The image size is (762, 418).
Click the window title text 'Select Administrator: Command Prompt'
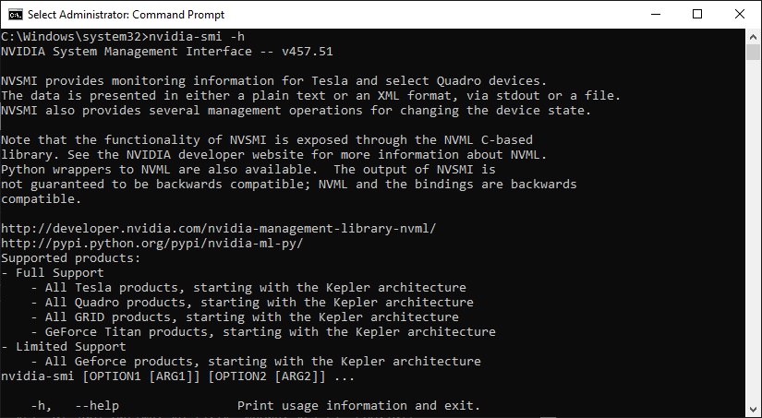127,15
